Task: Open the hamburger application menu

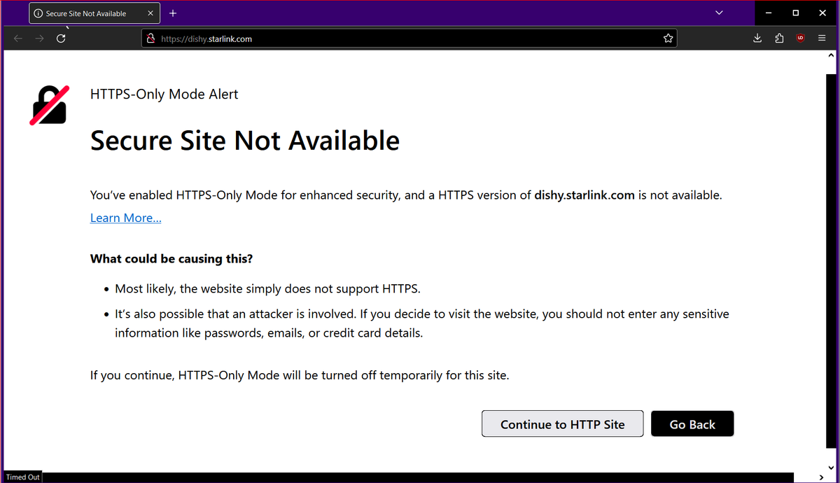Action: point(822,38)
